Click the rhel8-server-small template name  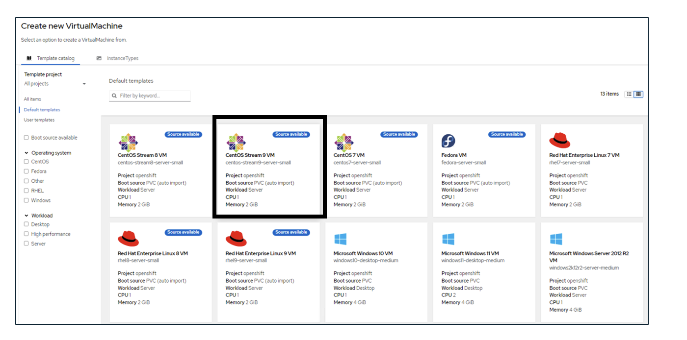click(138, 261)
